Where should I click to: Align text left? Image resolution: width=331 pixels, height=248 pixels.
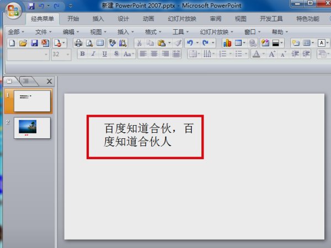(x=143, y=54)
